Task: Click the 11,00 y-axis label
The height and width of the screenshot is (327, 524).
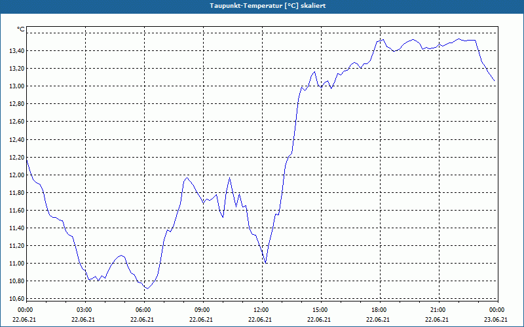Action: 16,264
